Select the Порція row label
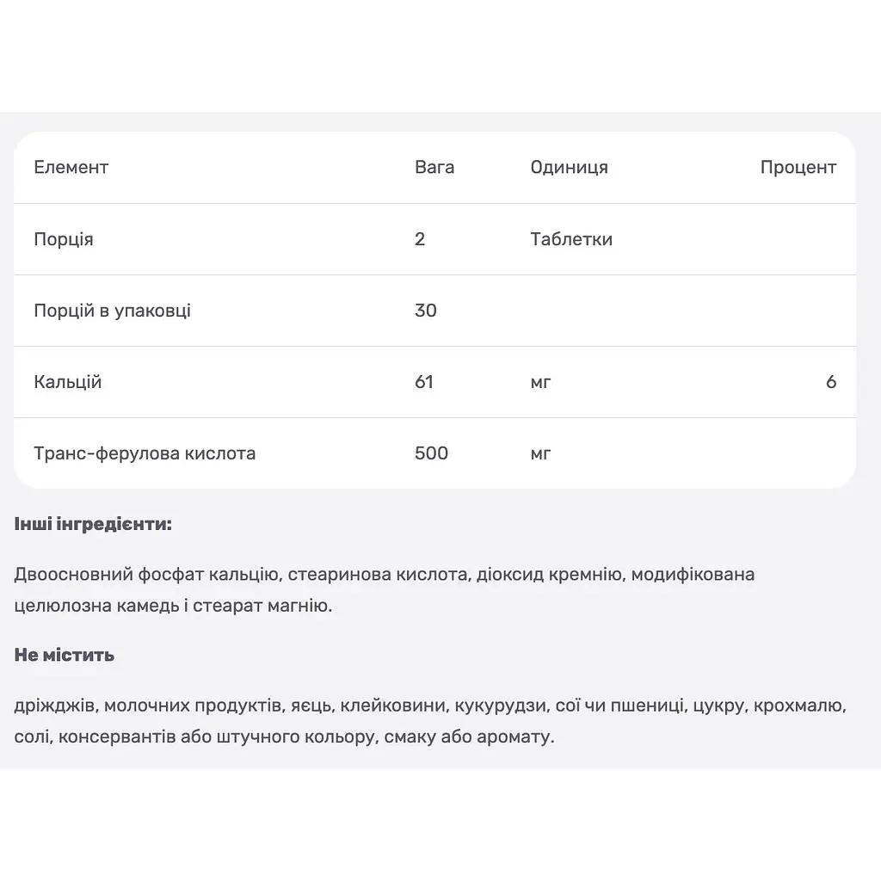This screenshot has width=881, height=881. click(x=64, y=239)
